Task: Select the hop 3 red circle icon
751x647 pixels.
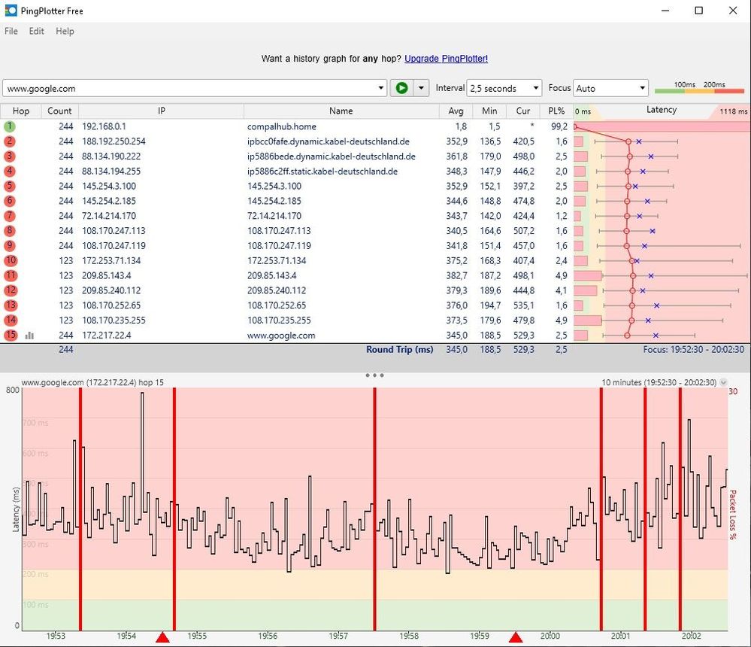Action: (10, 156)
